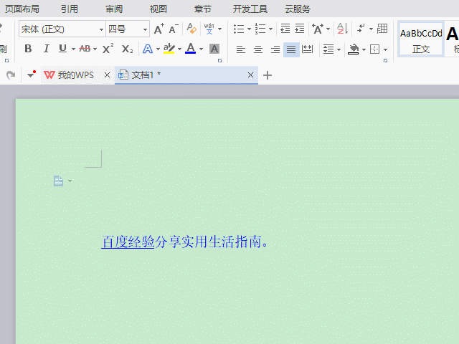459x344 pixels.
Task: Expand bullet list style dropdown
Action: click(249, 29)
